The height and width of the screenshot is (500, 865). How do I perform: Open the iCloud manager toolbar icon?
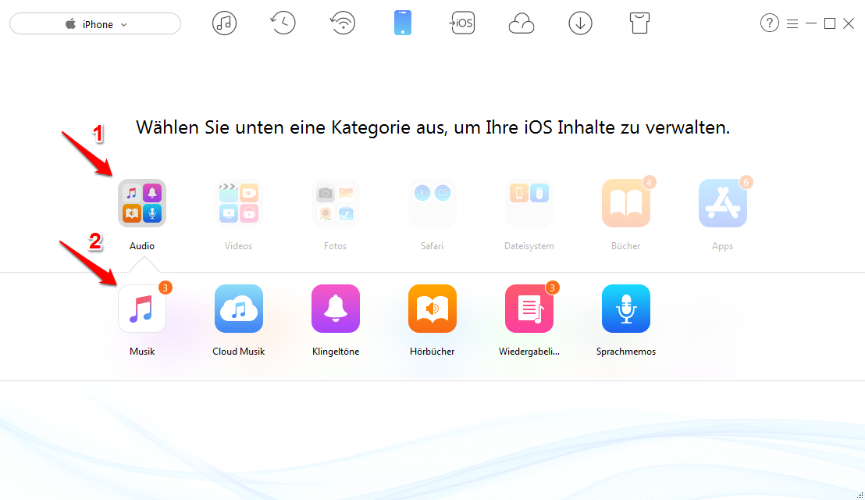pyautogui.click(x=521, y=23)
